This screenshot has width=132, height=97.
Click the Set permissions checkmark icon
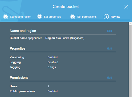click(x=73, y=17)
